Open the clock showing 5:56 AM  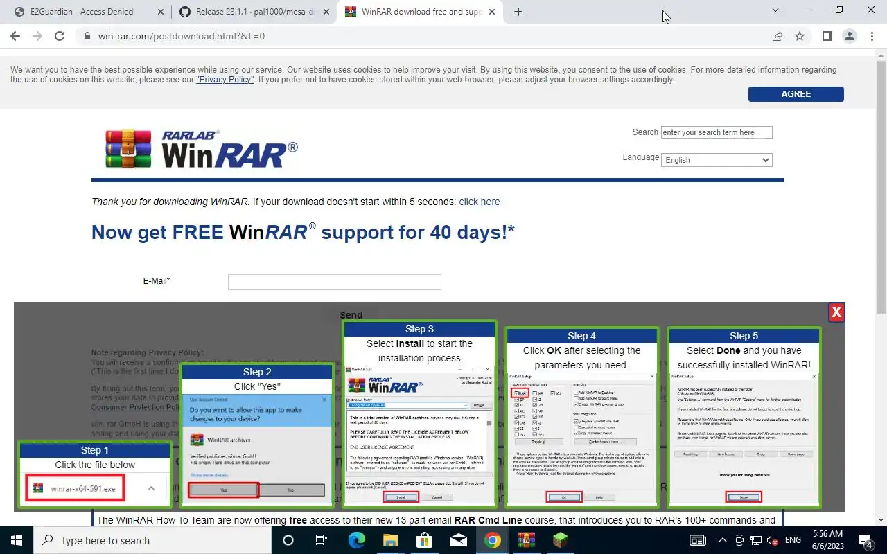click(x=827, y=540)
